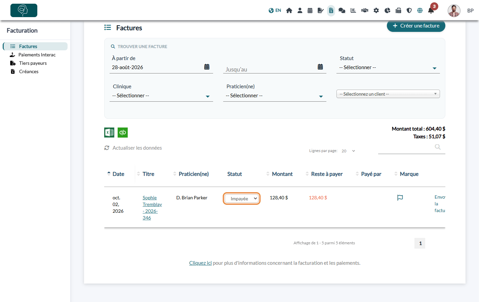Open the handshake icon in top bar
The width and height of the screenshot is (484, 302).
click(x=365, y=10)
